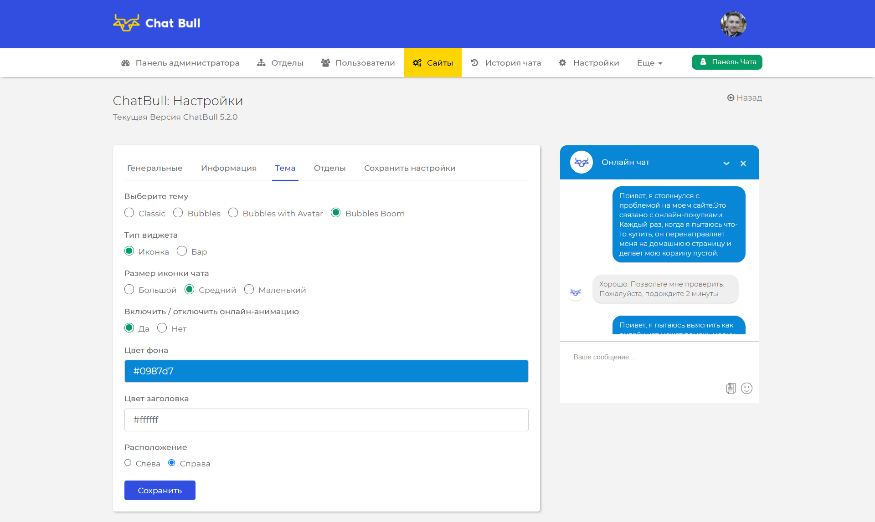
Task: Select the Classic theme radio button
Action: (129, 213)
